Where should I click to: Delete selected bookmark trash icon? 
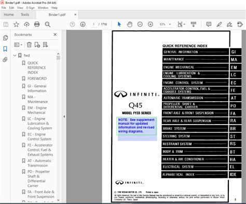pos(29,45)
